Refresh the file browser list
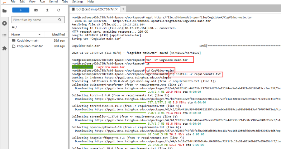 [59, 10]
